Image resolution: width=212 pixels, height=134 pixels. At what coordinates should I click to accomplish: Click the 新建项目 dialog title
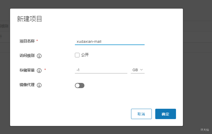(29, 19)
